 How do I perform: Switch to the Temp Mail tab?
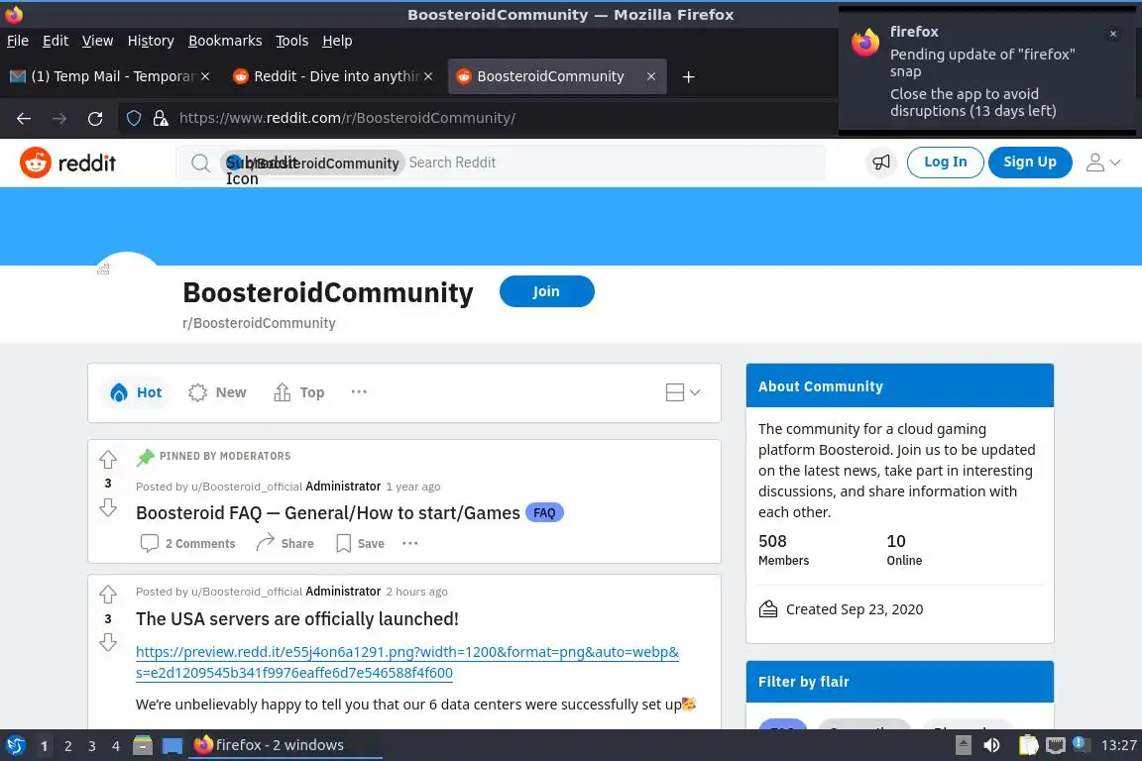tap(109, 76)
